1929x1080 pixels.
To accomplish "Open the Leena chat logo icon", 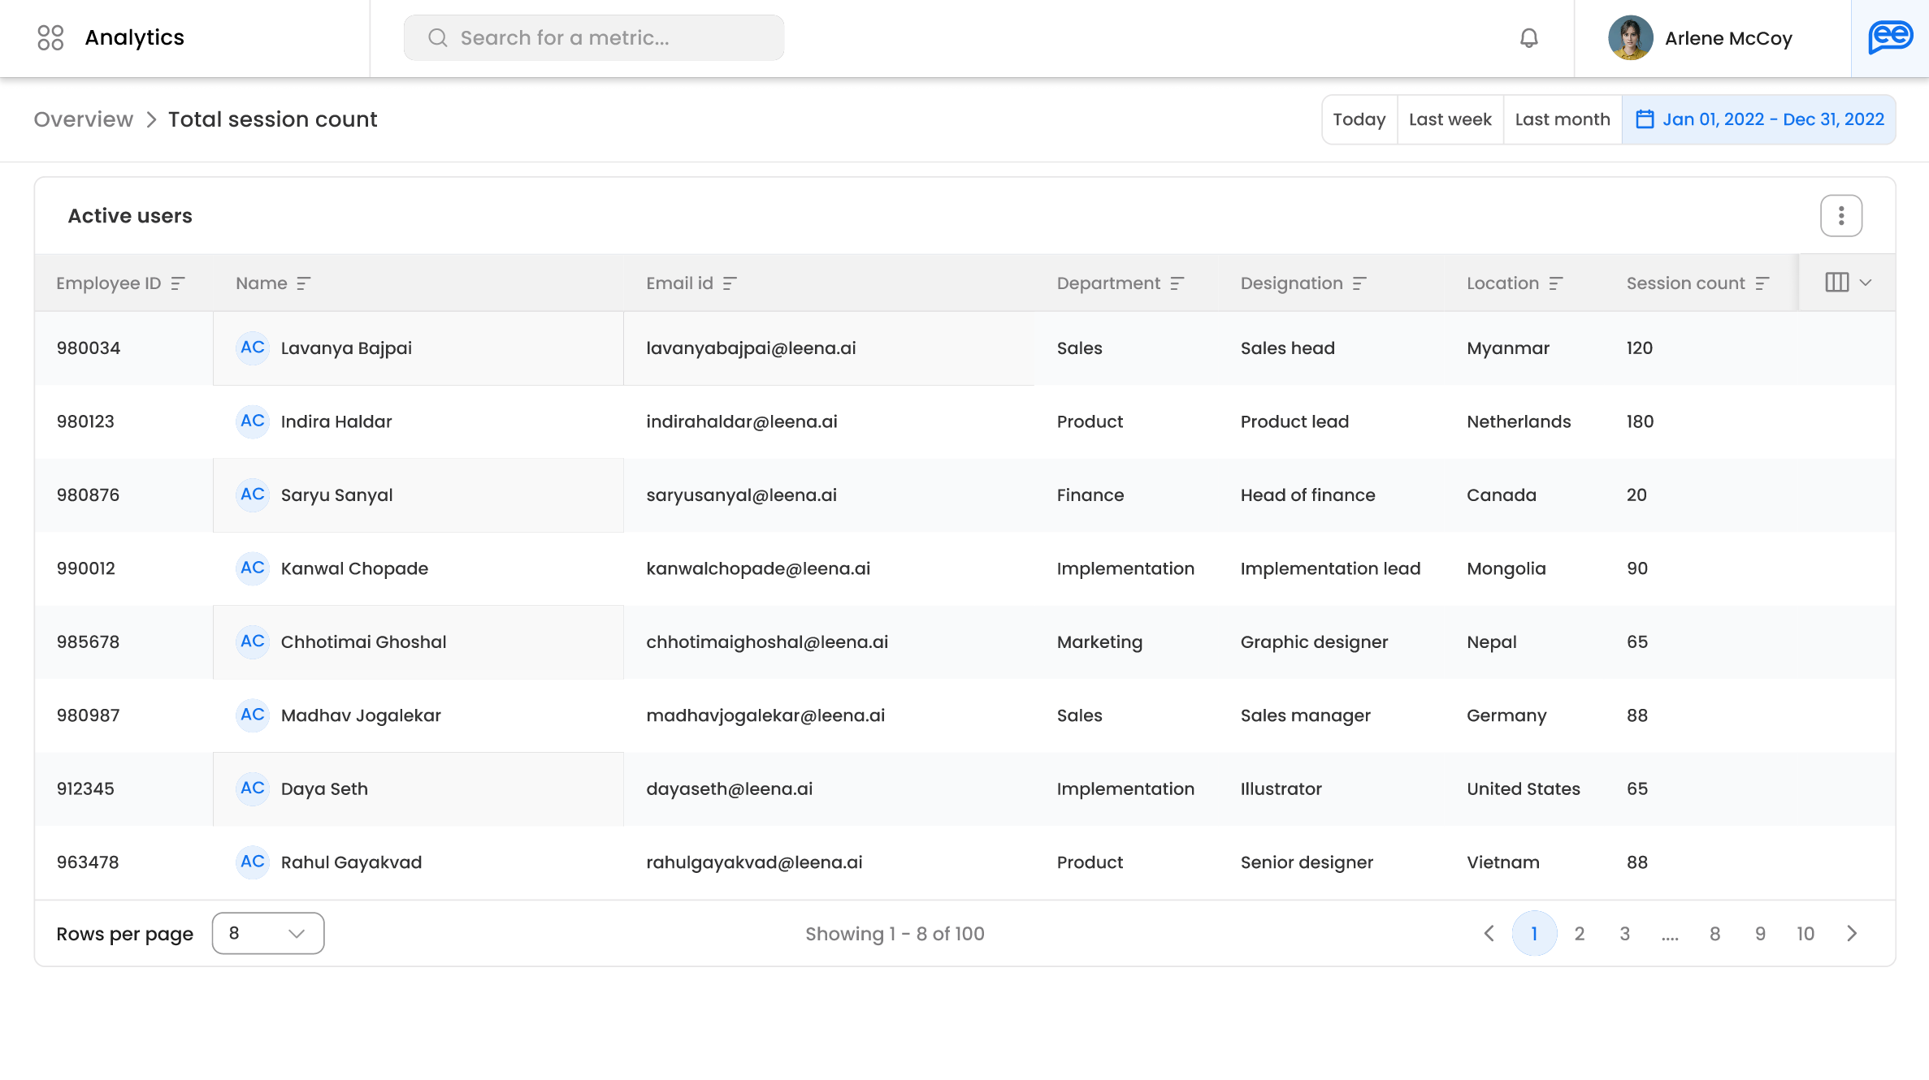I will pos(1890,37).
